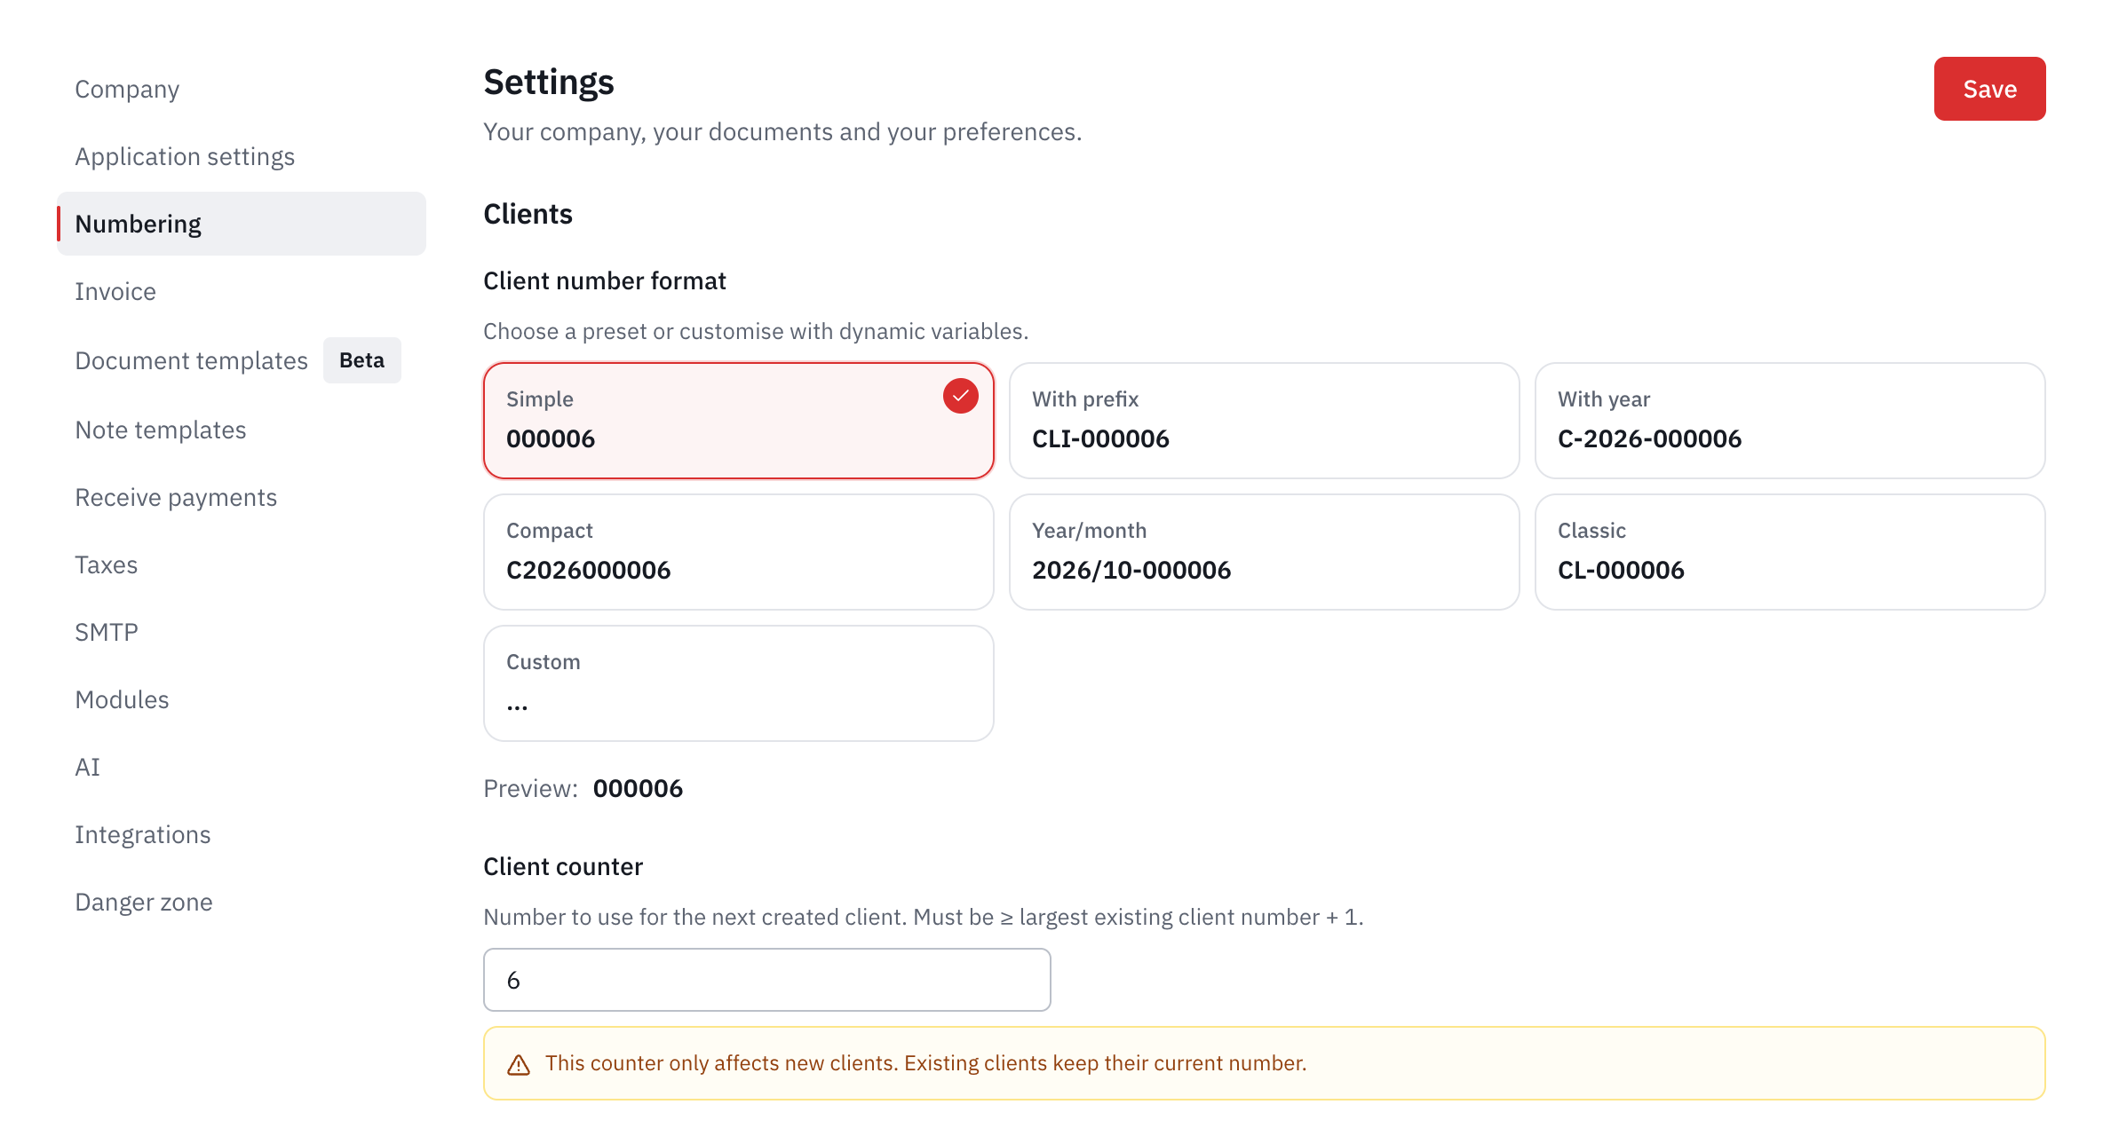Open the Invoice settings section
Image resolution: width=2103 pixels, height=1136 pixels.
(242, 291)
